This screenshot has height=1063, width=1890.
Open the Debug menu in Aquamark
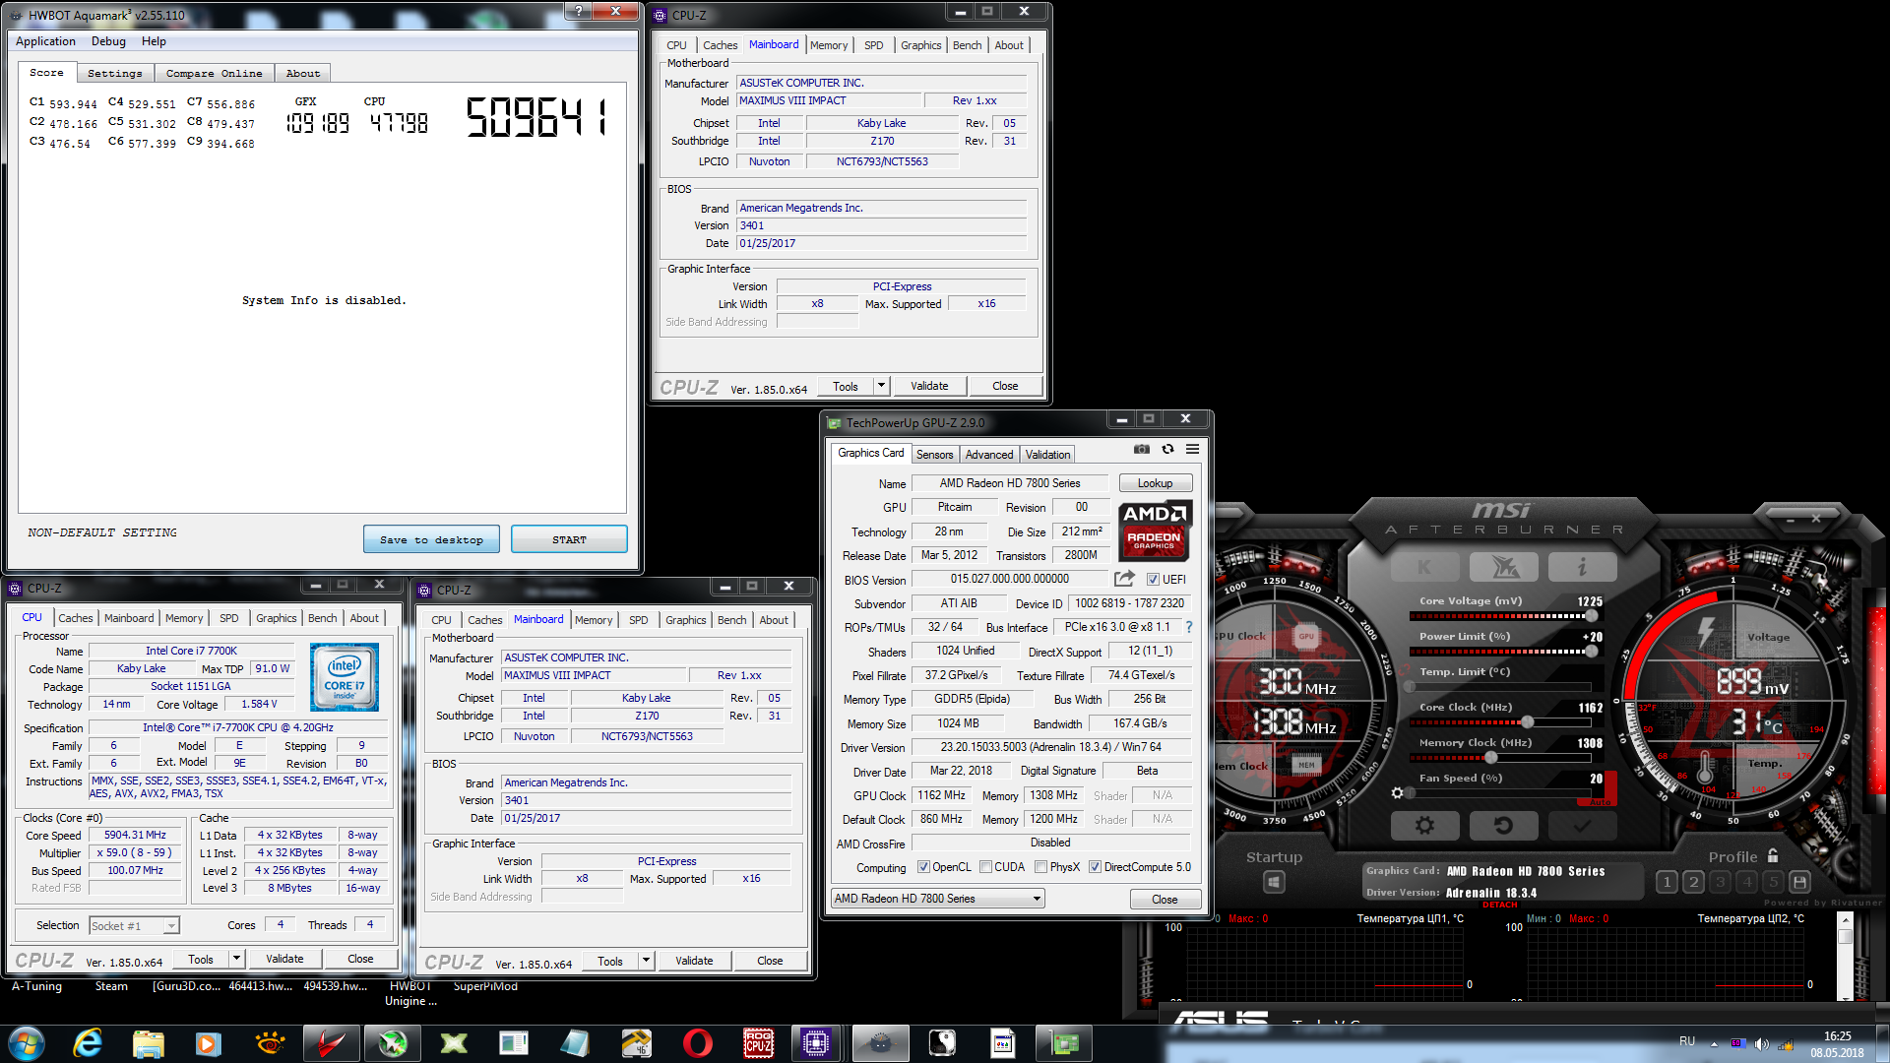108,41
